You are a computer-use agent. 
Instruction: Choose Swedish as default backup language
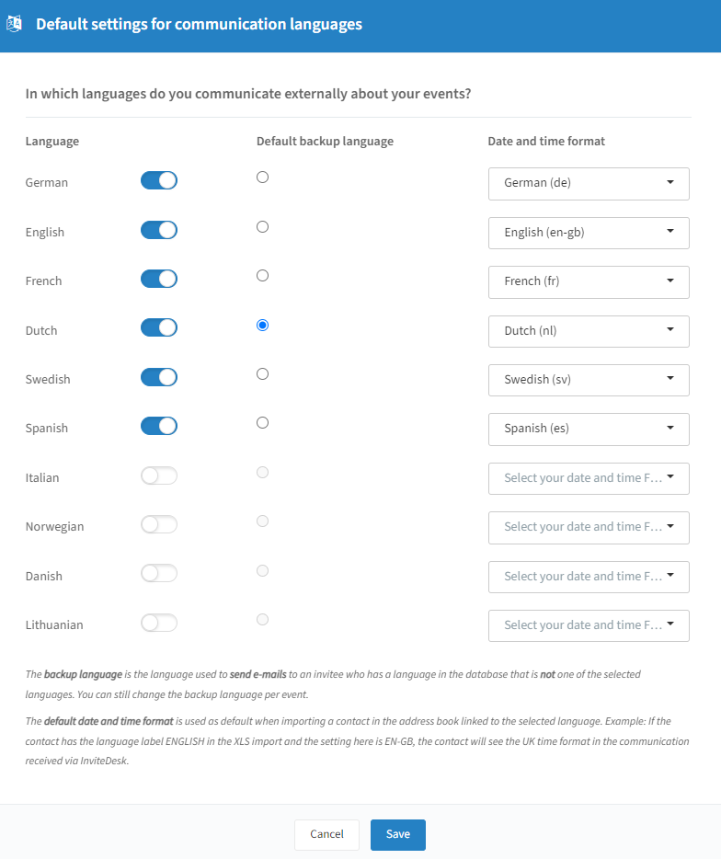point(262,374)
